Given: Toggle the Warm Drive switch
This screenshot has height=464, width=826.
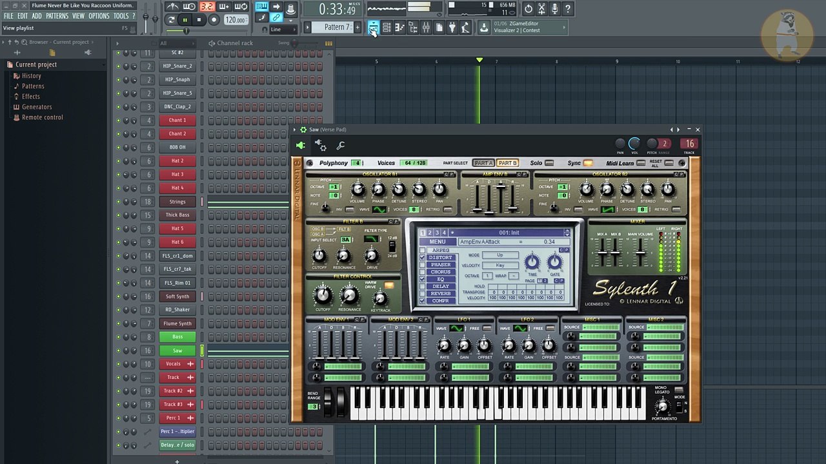Looking at the screenshot, I should coord(389,285).
